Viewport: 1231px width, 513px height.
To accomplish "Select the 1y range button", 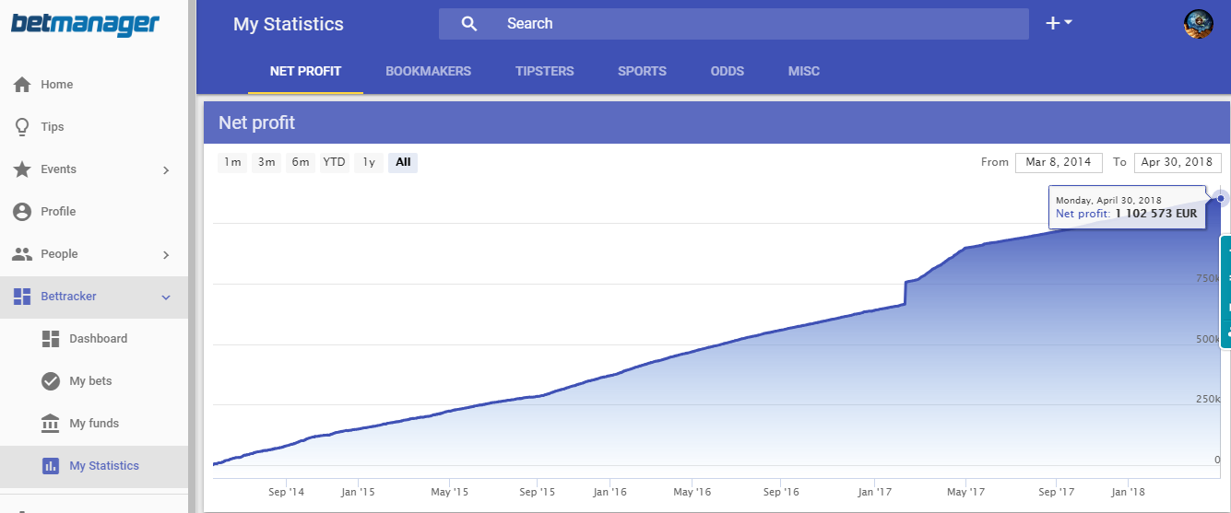I will click(369, 162).
